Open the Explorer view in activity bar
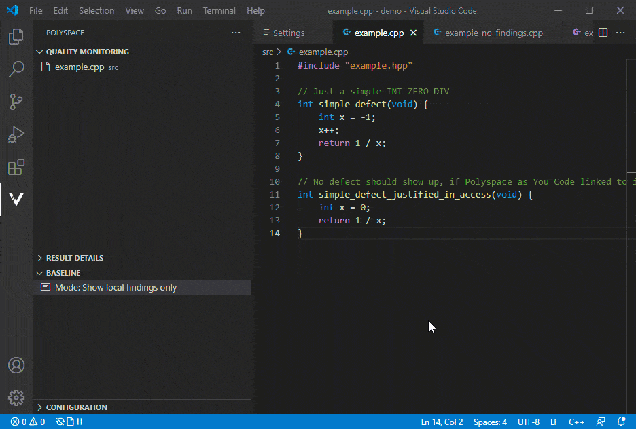 pos(16,37)
